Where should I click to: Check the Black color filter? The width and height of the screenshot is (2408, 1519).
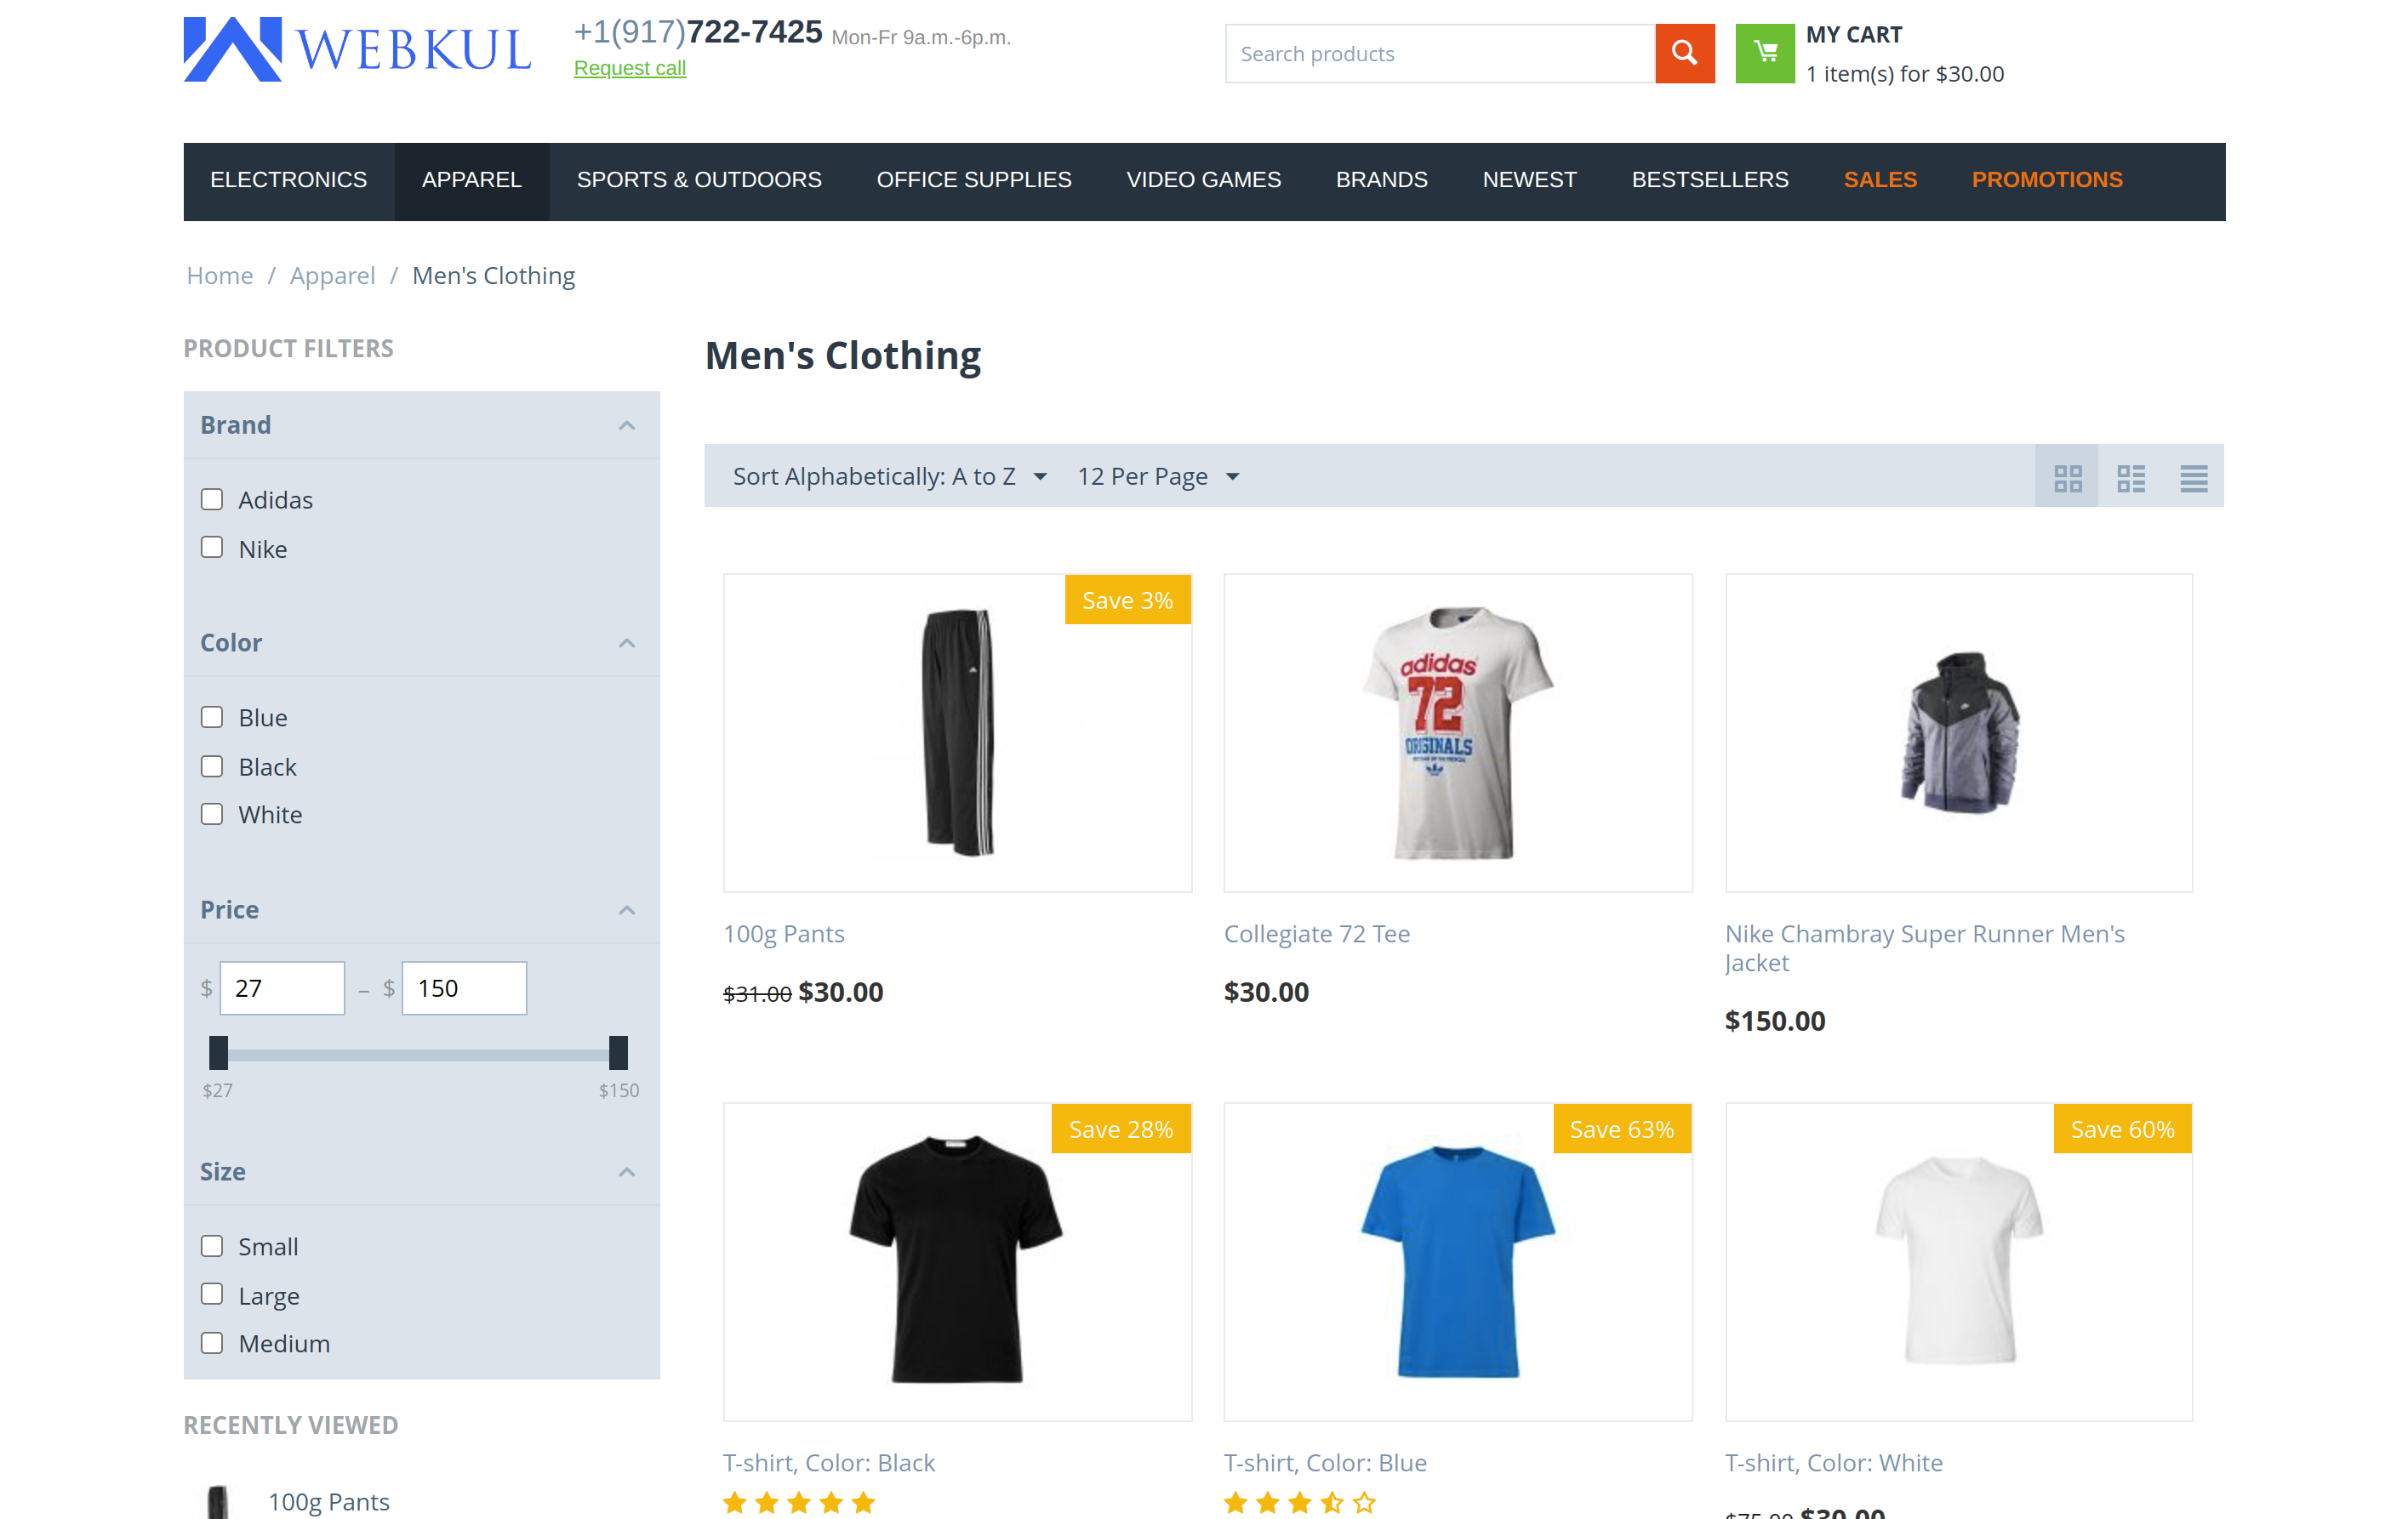click(x=211, y=765)
